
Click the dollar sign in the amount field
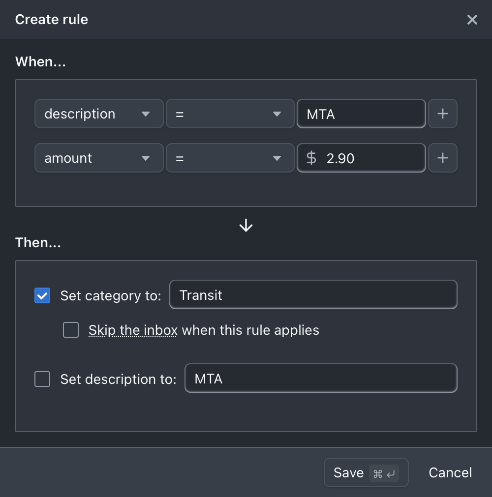coord(311,158)
